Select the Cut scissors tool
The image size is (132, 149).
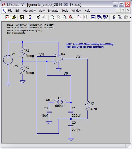point(114,17)
